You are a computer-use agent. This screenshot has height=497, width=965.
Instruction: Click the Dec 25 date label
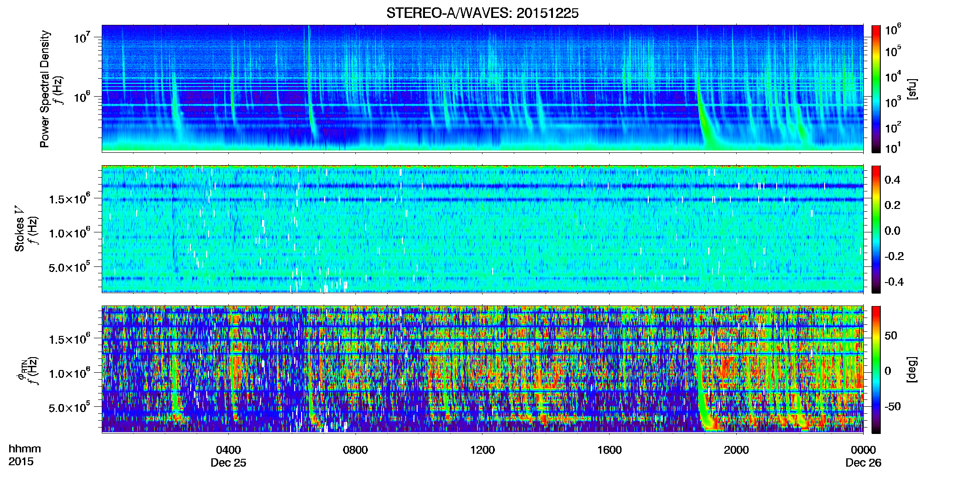[228, 463]
